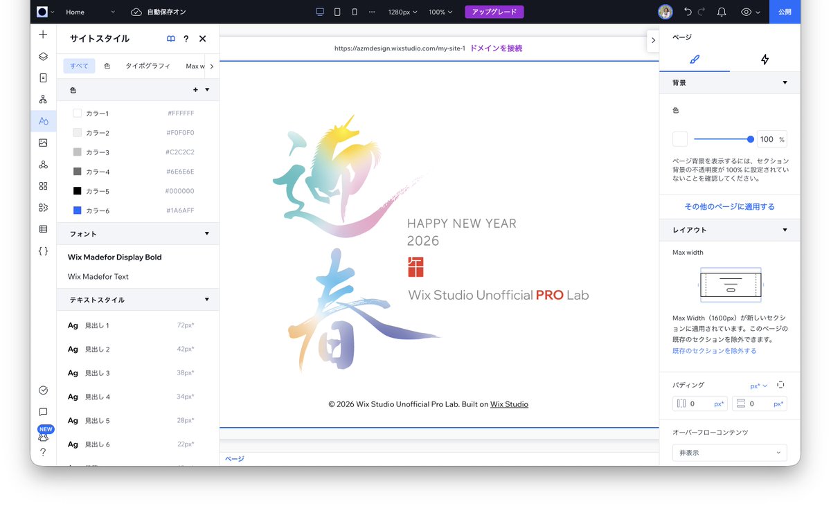Select the すべて filter tab

pos(79,66)
